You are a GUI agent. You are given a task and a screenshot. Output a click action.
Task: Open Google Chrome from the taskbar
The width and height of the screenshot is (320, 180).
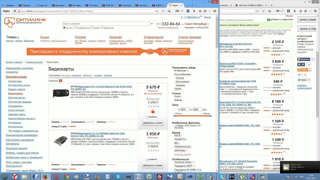point(66,176)
